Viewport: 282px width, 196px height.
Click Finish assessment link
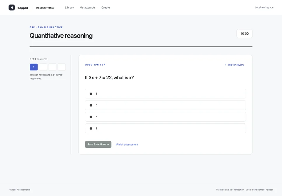127,145
